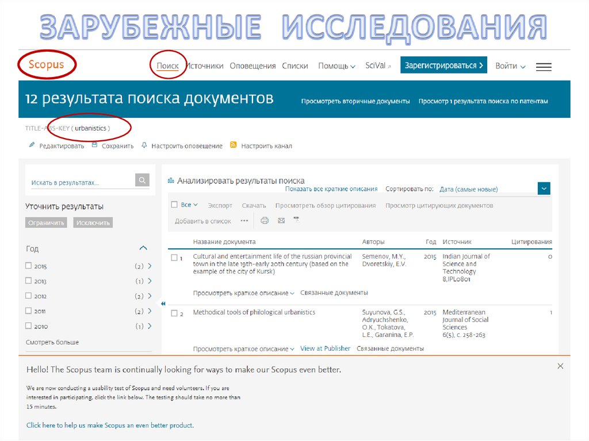Screen dimensions: 589x441
Task: Toggle the 2012 year filter checkbox
Action: pyautogui.click(x=29, y=296)
